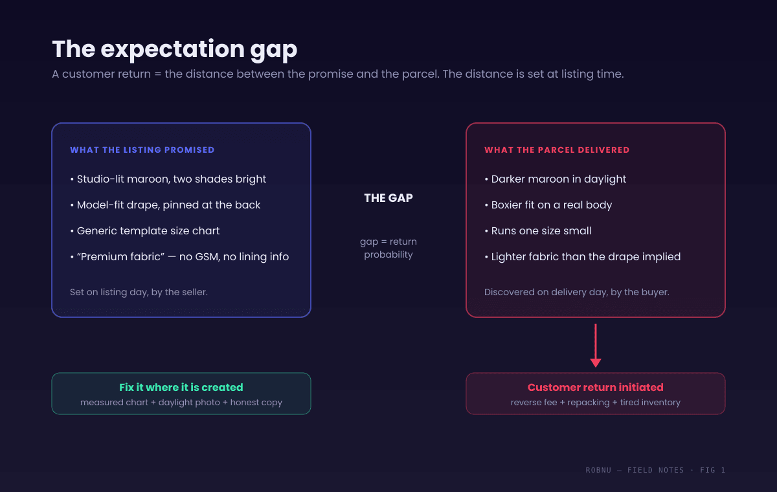The width and height of the screenshot is (777, 492).
Task: Click the red downward arrow
Action: click(596, 346)
